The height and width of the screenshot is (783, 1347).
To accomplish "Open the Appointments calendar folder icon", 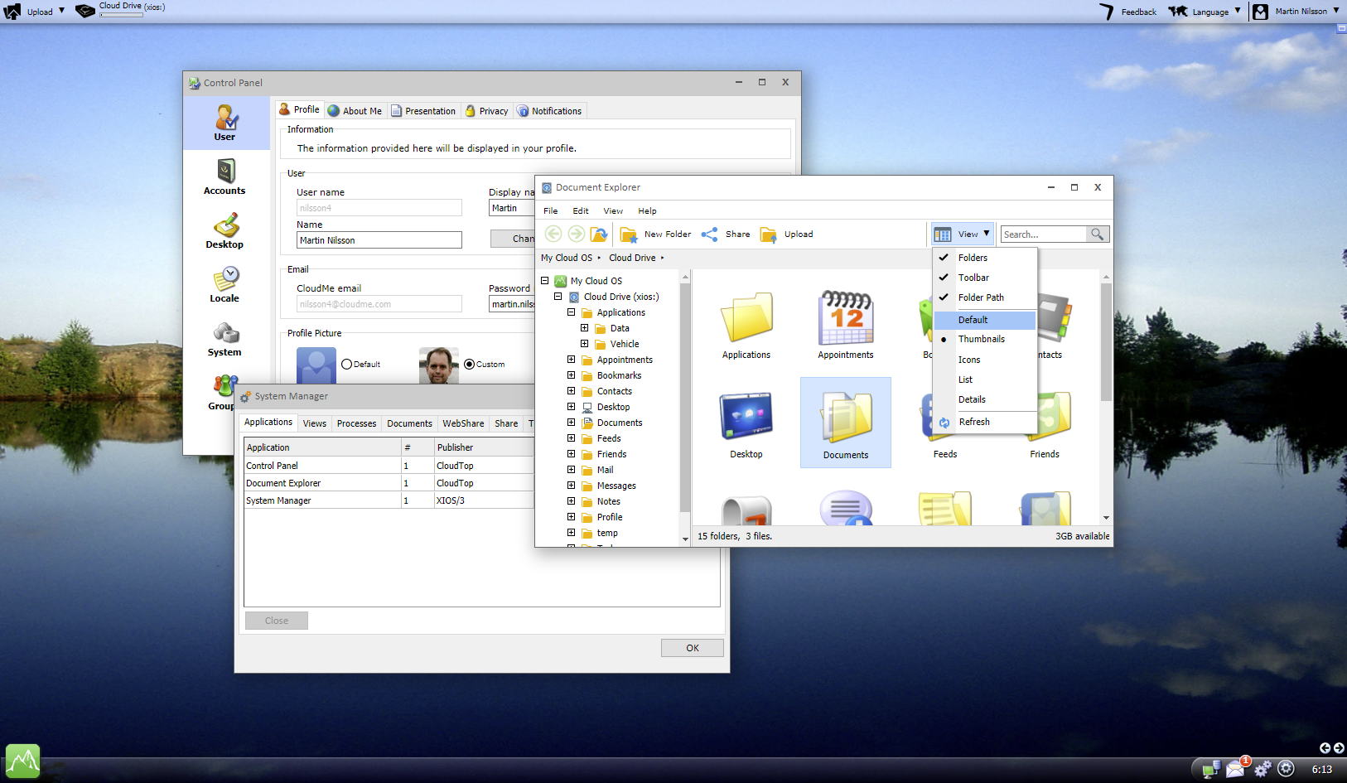I will (x=846, y=325).
